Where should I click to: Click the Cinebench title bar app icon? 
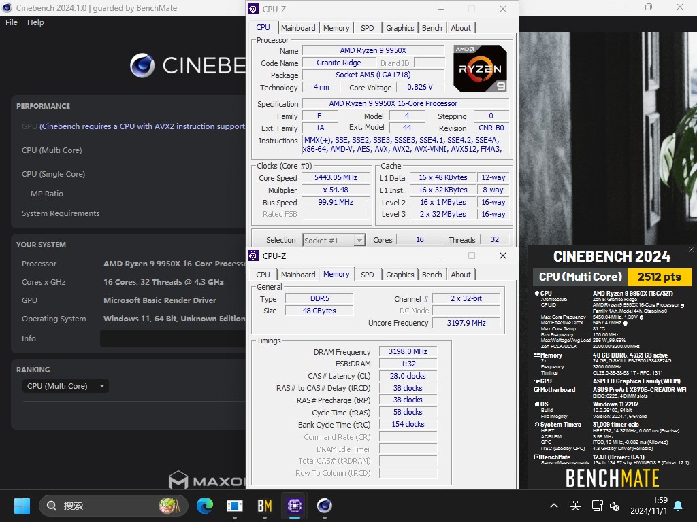7,7
